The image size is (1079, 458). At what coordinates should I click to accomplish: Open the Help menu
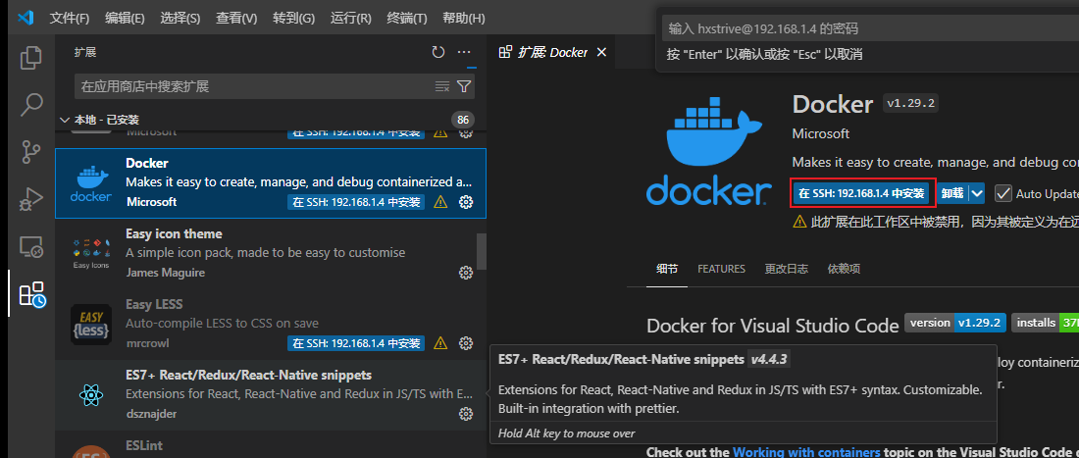464,18
